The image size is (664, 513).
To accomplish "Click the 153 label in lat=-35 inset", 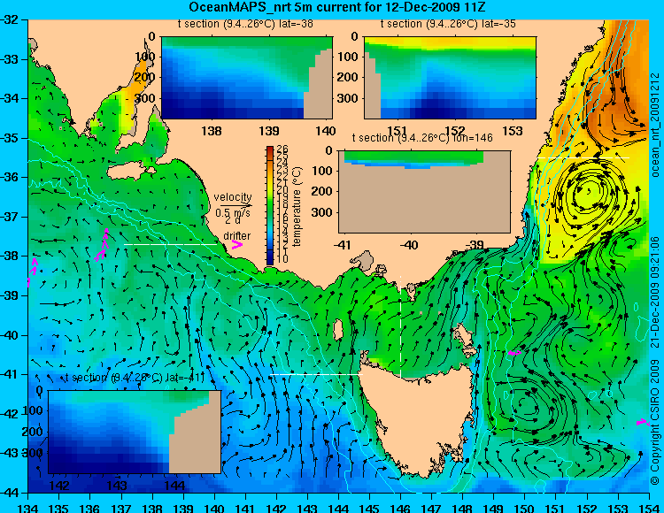I will tap(513, 131).
